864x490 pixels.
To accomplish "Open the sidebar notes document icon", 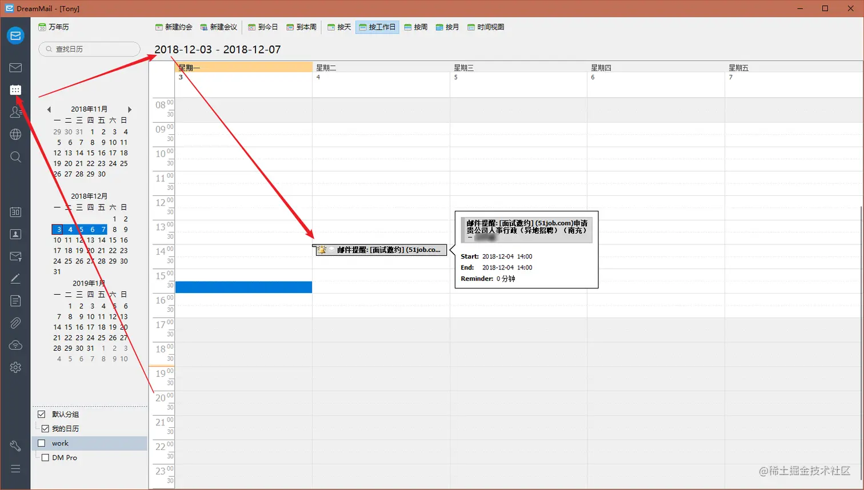I will 15,301.
